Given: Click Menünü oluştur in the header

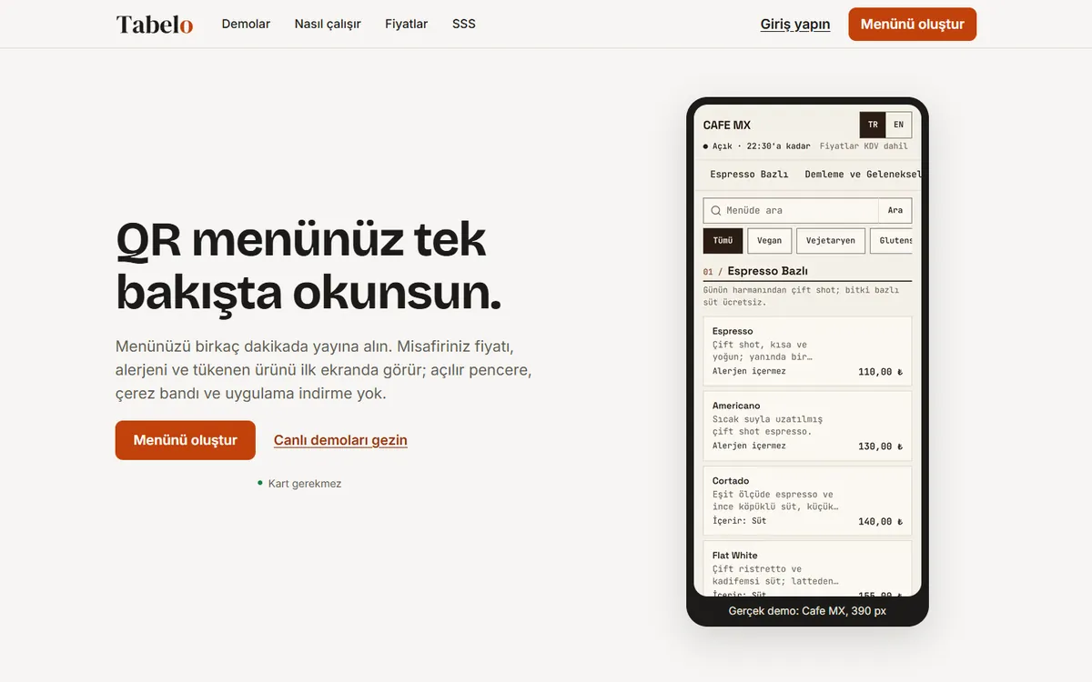Looking at the screenshot, I should pos(912,25).
